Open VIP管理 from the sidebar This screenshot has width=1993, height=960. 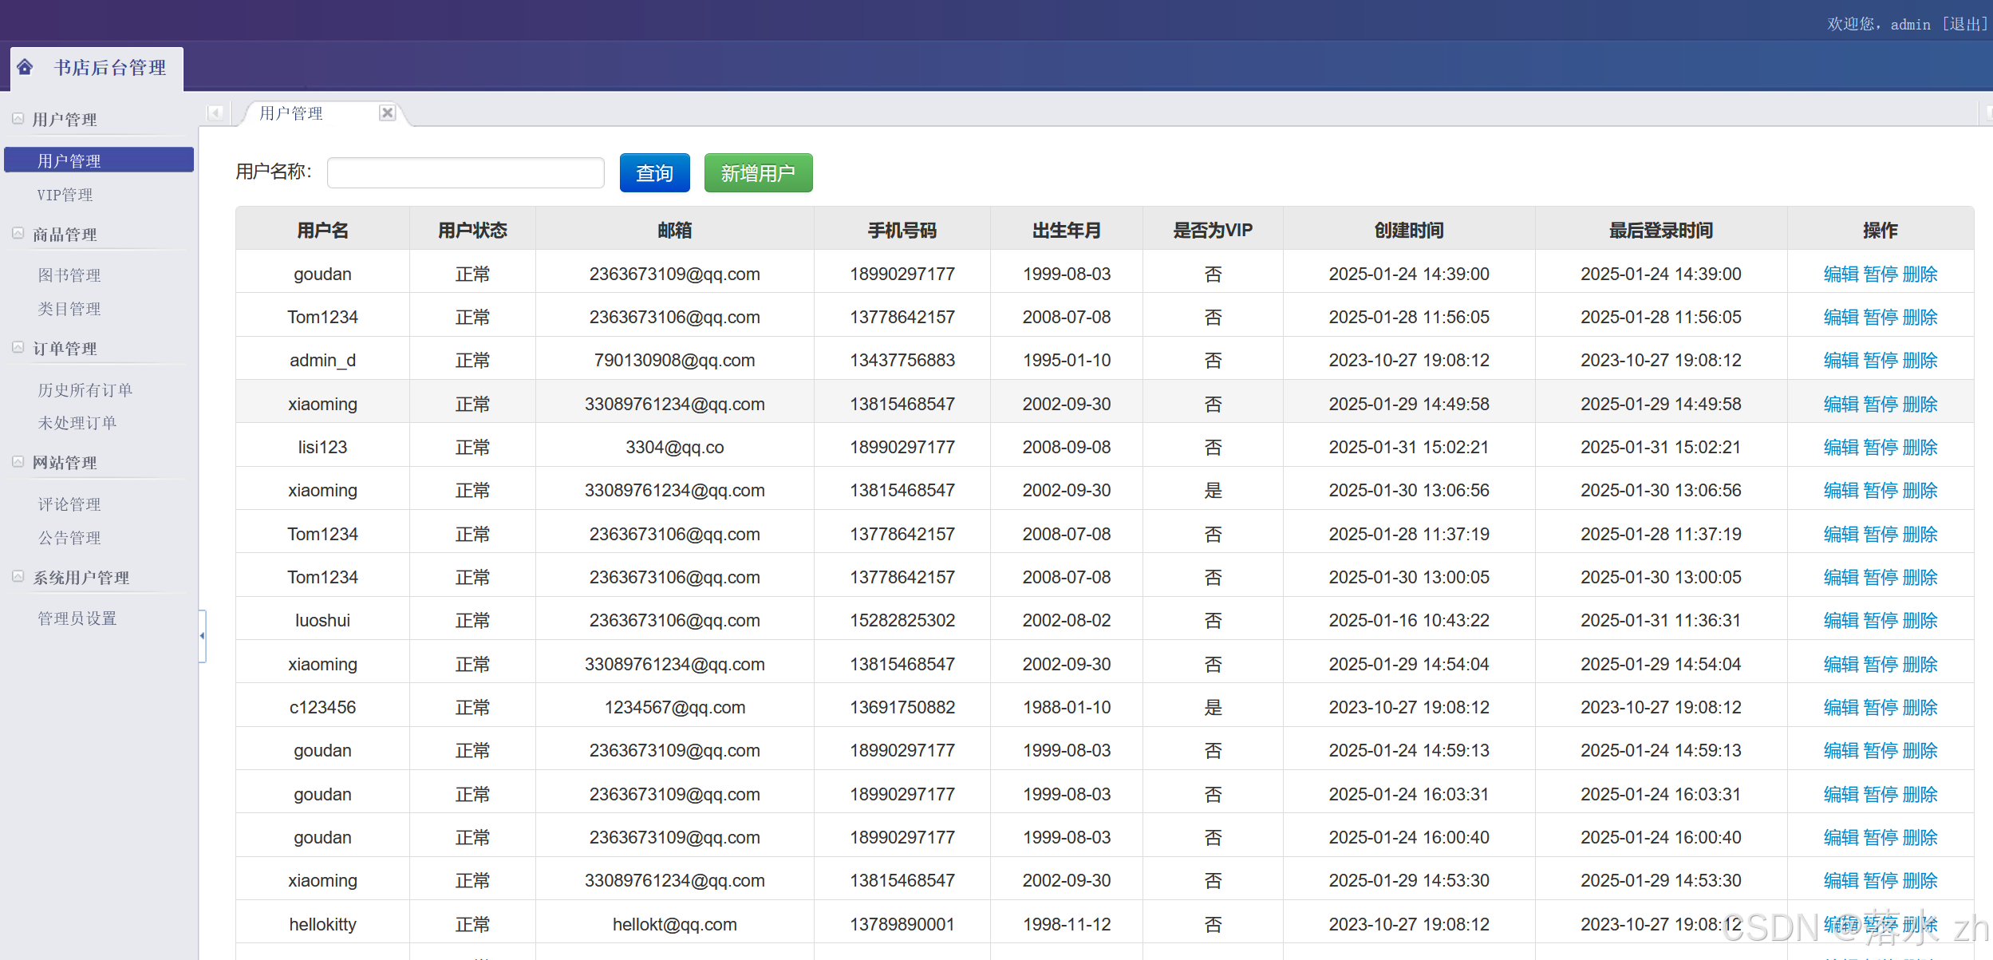[65, 195]
